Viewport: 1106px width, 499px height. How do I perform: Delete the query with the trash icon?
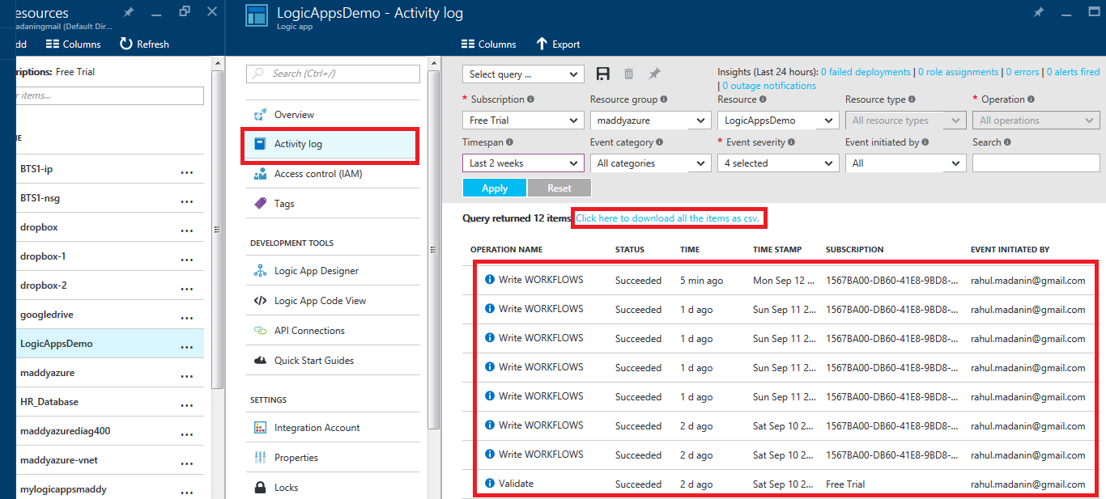[x=628, y=74]
